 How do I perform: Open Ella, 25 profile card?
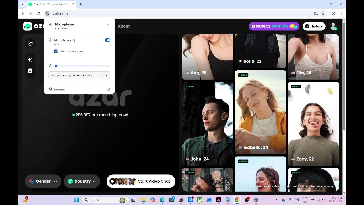click(x=313, y=57)
